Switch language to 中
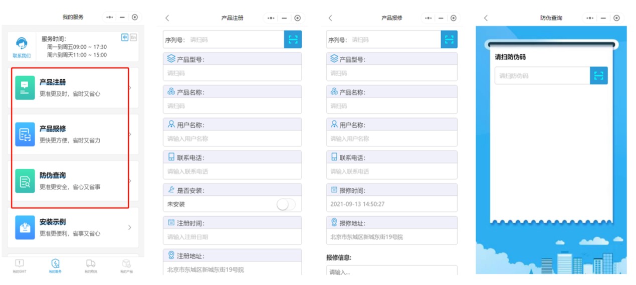The height and width of the screenshot is (285, 636). (125, 37)
